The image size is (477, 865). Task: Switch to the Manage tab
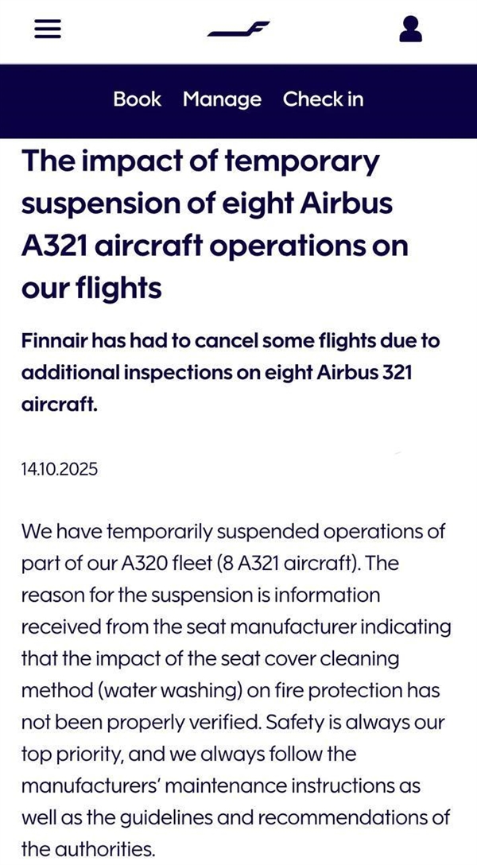222,99
